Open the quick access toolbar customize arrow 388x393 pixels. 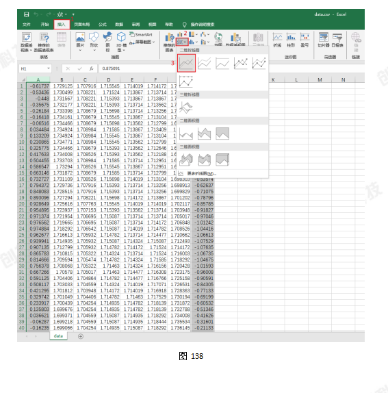pyautogui.click(x=73, y=14)
